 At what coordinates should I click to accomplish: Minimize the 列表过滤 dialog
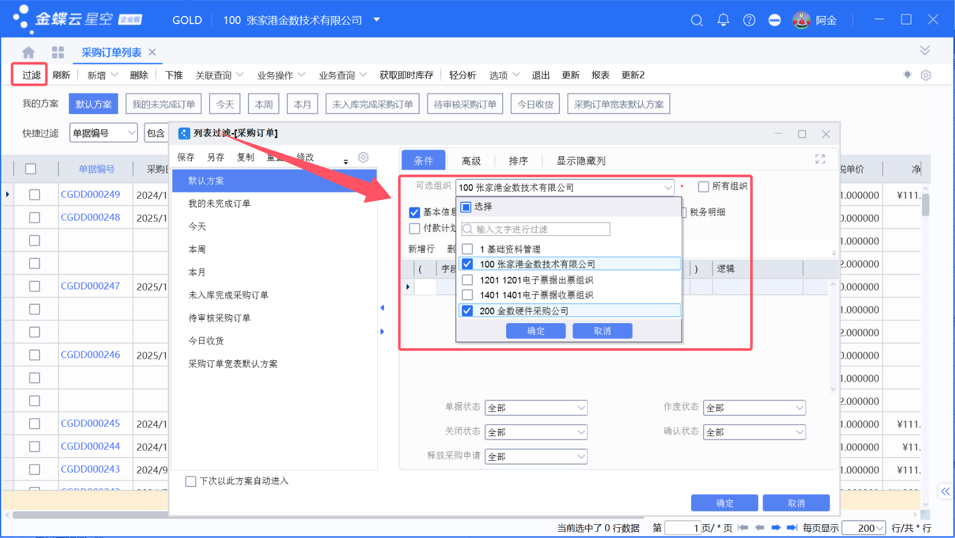click(778, 133)
